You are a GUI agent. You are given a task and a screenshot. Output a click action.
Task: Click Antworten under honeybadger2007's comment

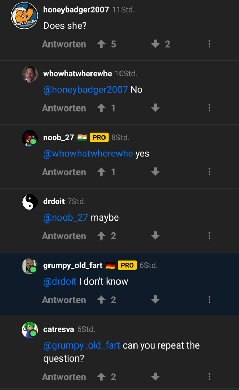click(64, 44)
